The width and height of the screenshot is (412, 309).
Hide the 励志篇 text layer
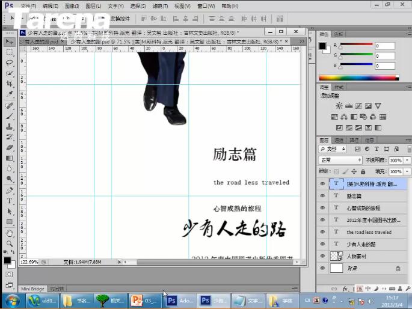click(x=322, y=196)
